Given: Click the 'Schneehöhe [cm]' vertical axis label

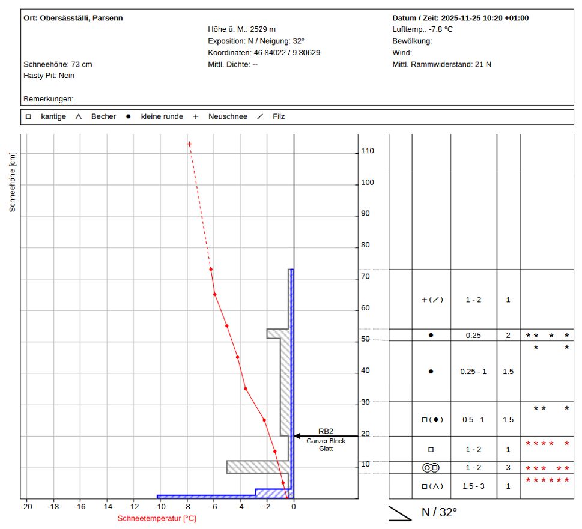Looking at the screenshot, I should click(12, 181).
